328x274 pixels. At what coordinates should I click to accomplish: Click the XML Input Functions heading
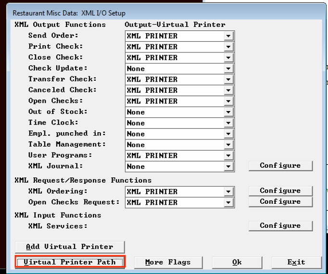click(58, 215)
